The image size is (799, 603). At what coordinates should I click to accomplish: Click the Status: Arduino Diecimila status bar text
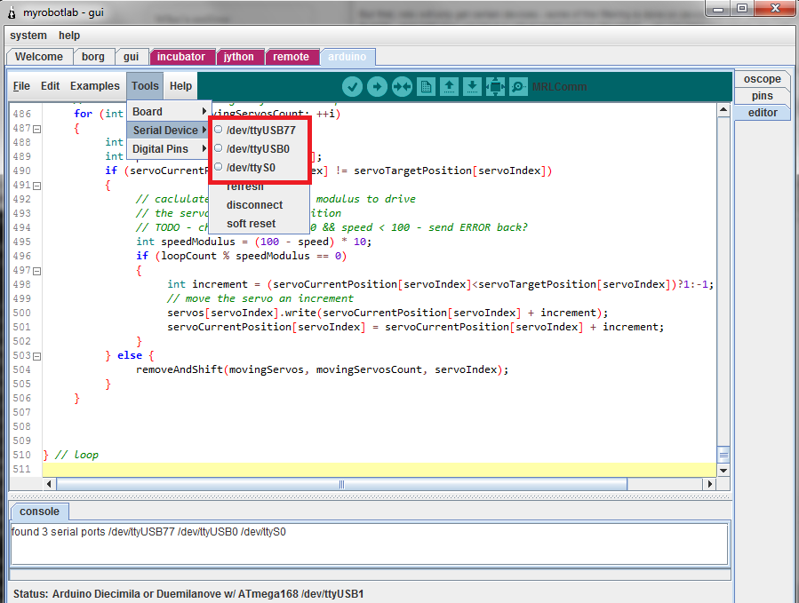188,594
